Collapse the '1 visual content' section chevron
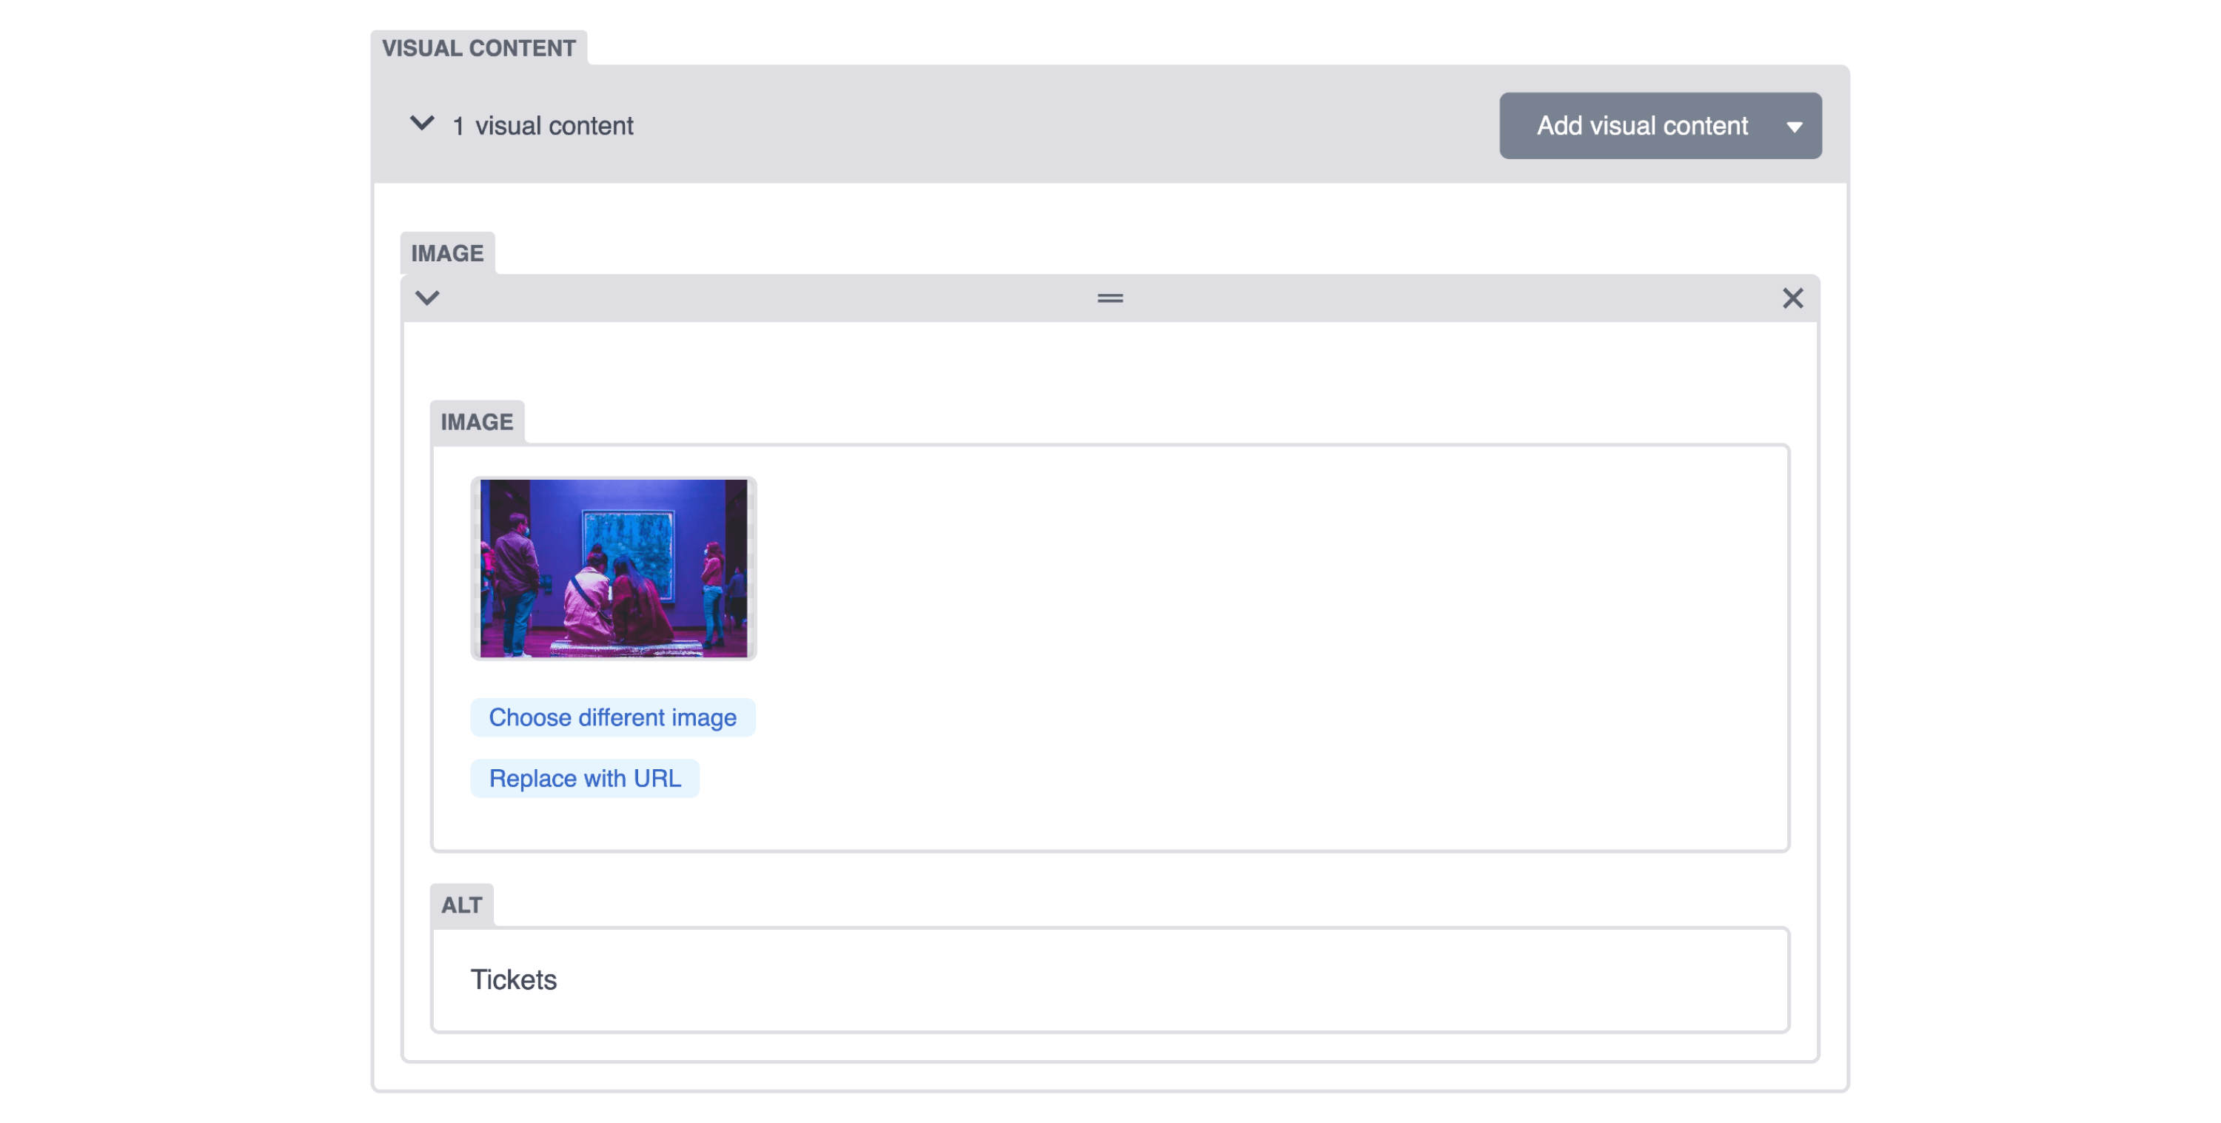Screen dimensions: 2221x1123 [x=421, y=123]
